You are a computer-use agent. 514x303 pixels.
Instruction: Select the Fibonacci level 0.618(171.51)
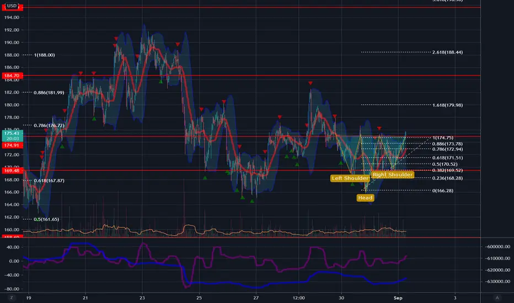click(x=447, y=158)
